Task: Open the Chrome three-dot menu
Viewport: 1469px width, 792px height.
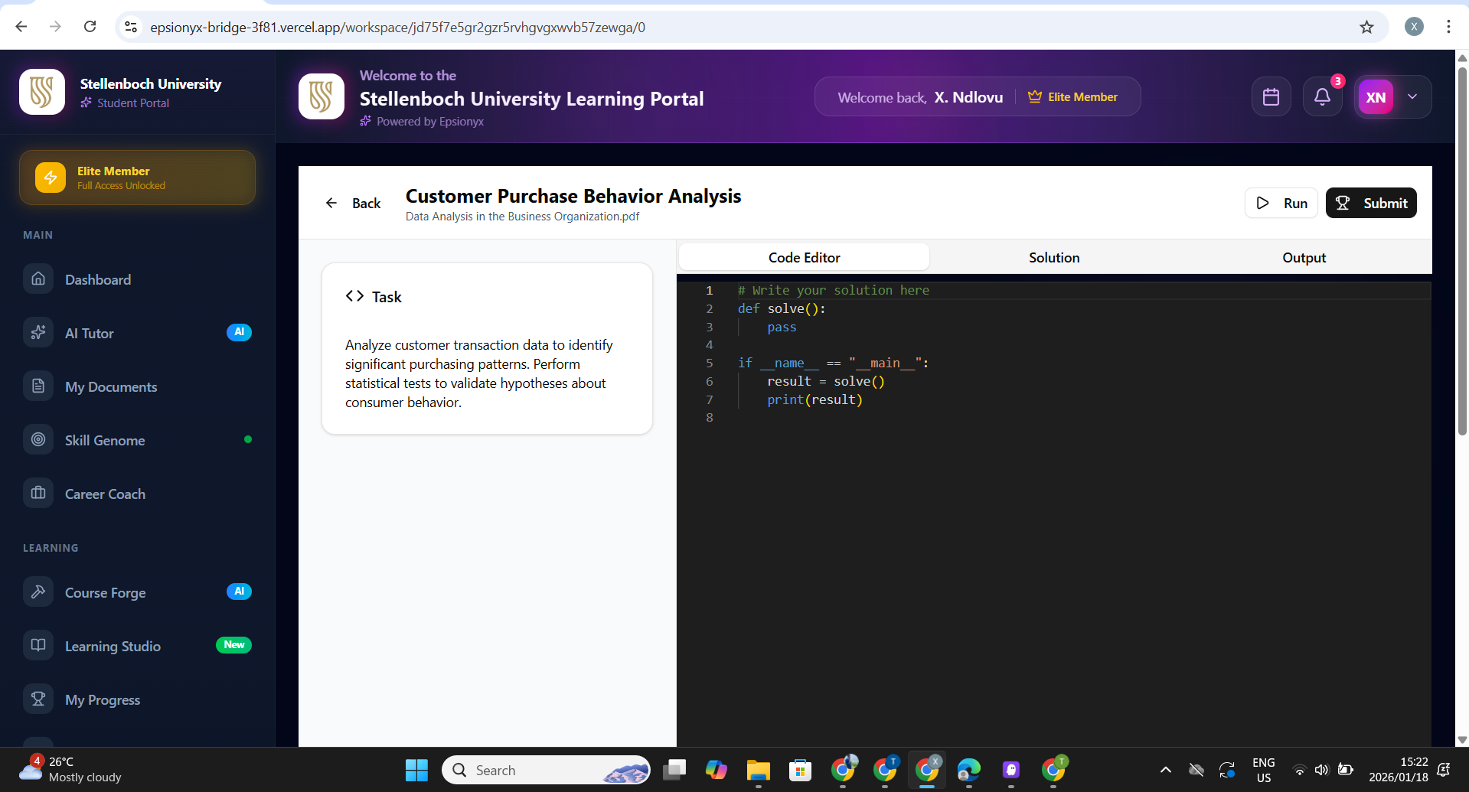Action: coord(1448,27)
